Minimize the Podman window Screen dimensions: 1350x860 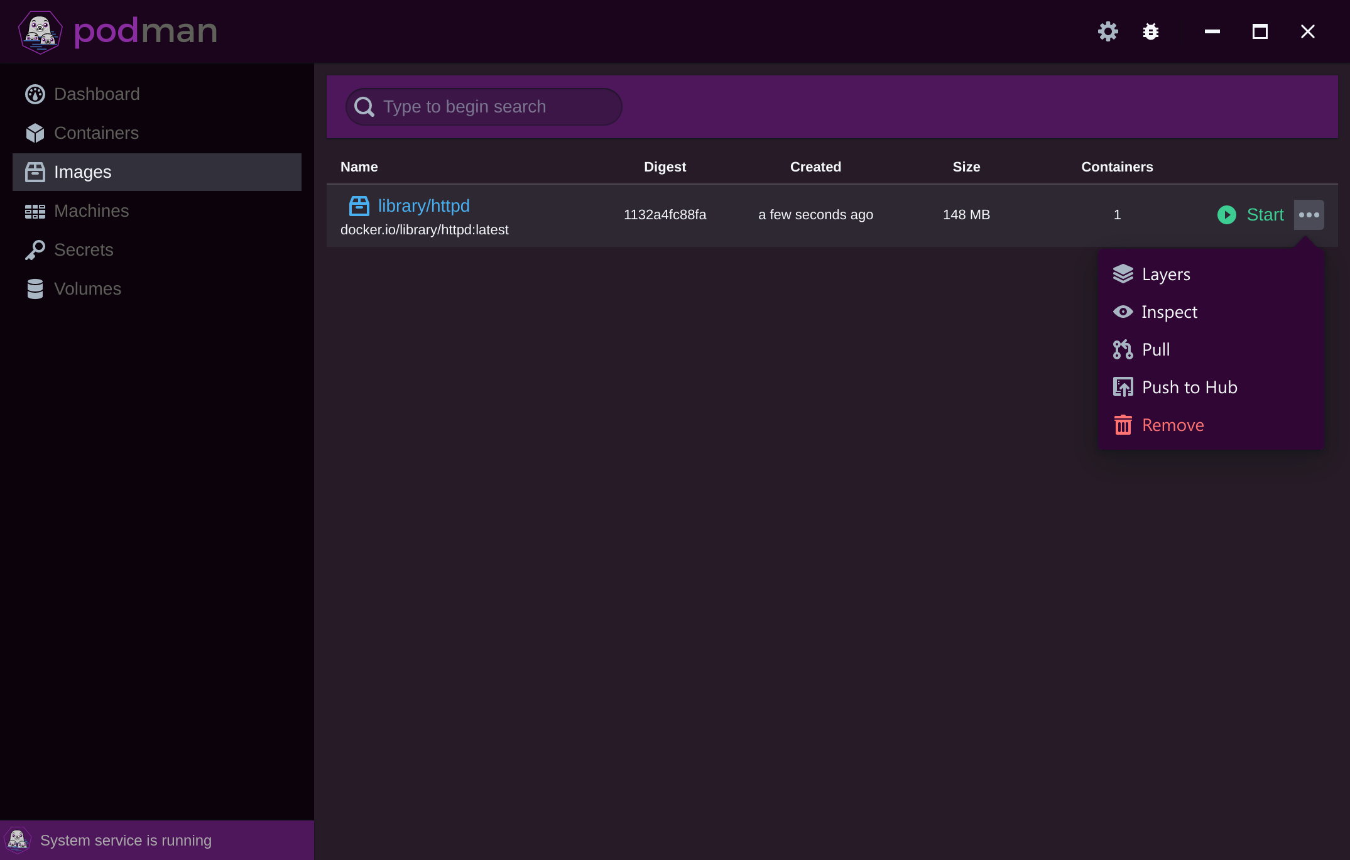coord(1212,31)
